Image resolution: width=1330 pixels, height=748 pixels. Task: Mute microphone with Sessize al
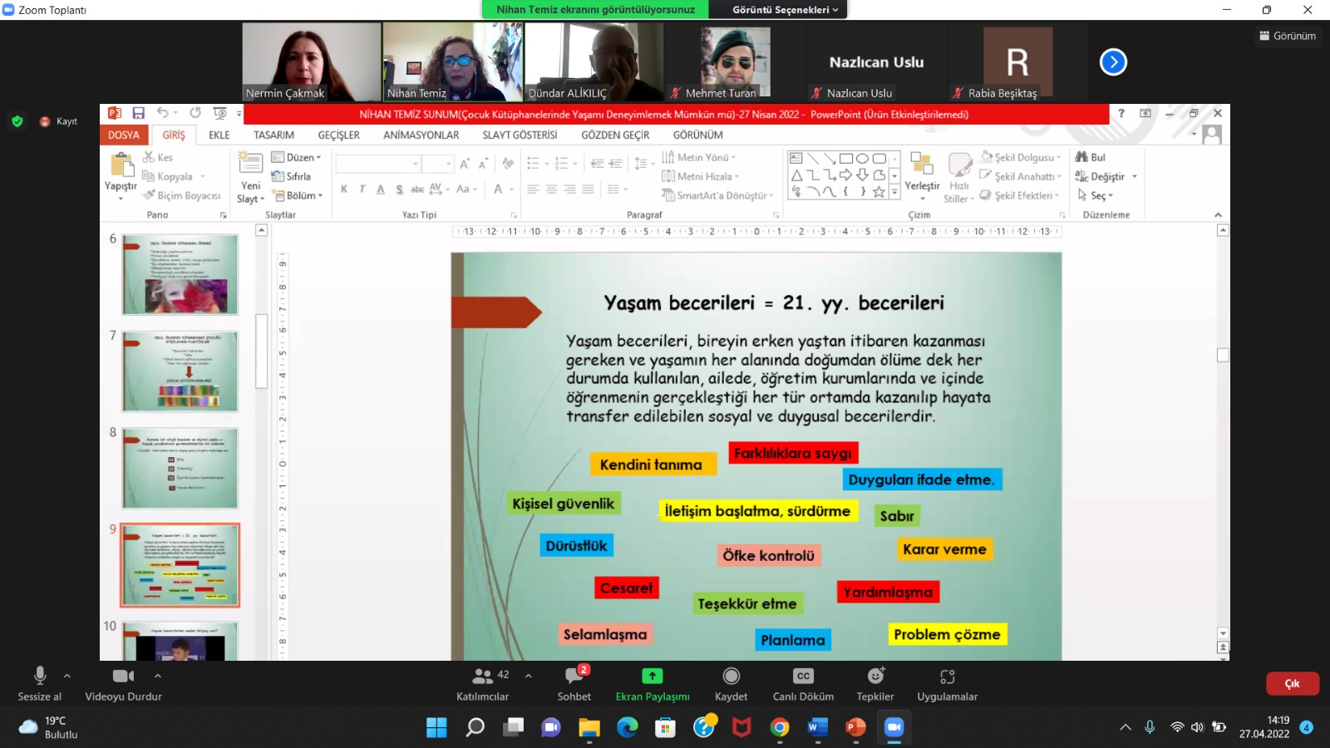39,683
